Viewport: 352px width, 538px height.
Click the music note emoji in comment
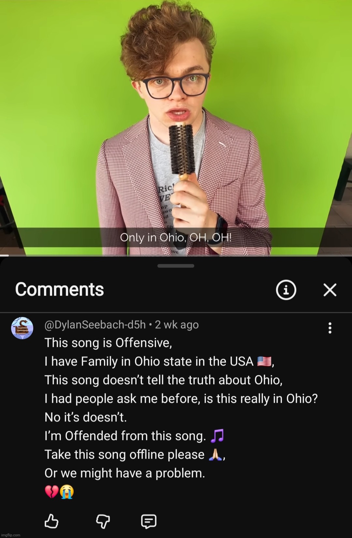(217, 436)
